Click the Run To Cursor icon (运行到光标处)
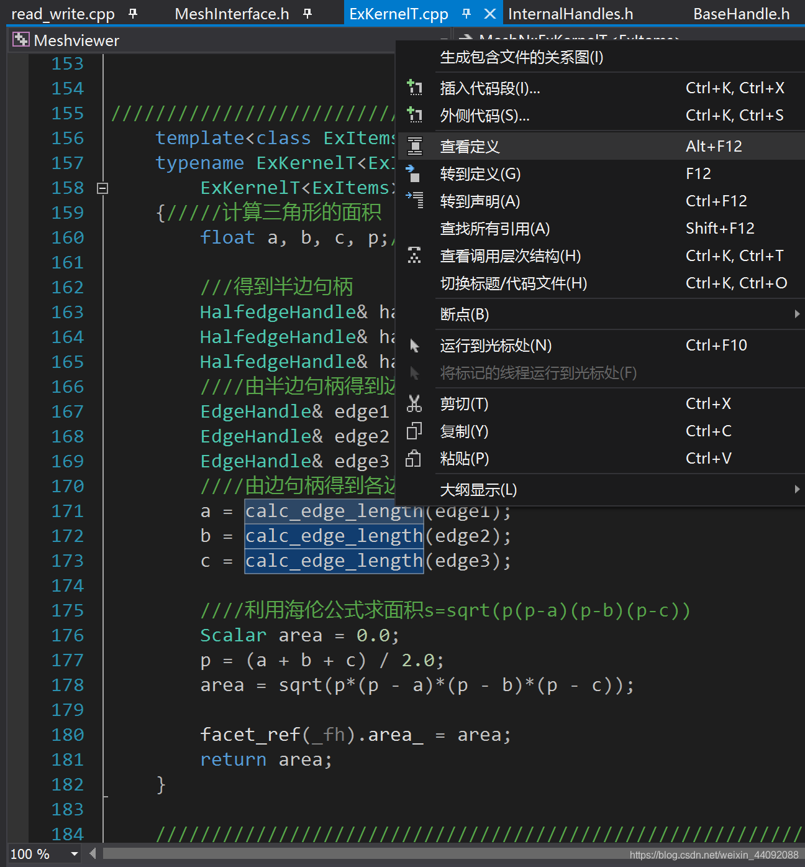805x867 pixels. point(414,345)
